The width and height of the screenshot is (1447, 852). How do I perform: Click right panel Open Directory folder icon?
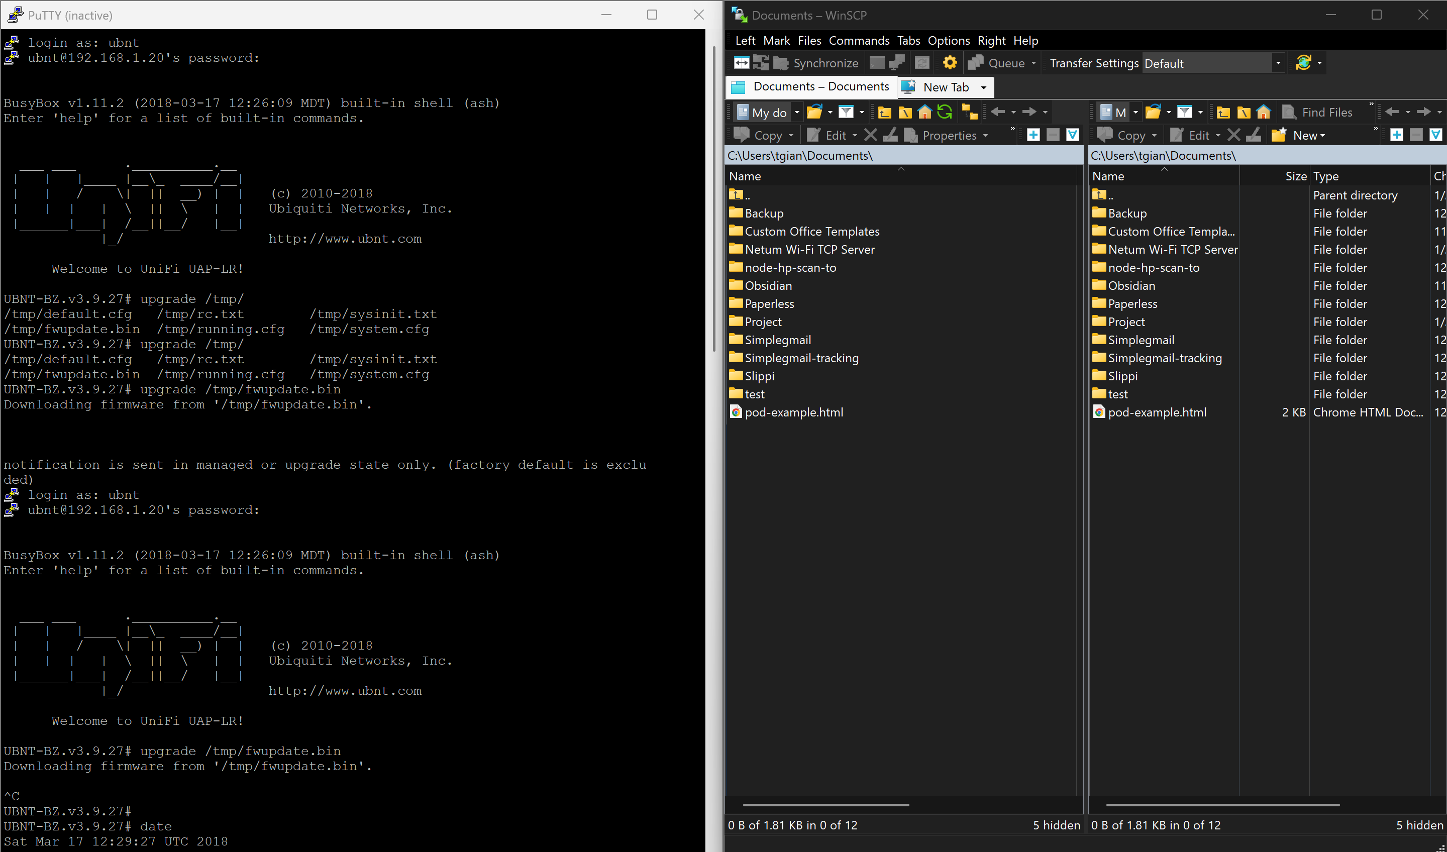tap(1153, 112)
